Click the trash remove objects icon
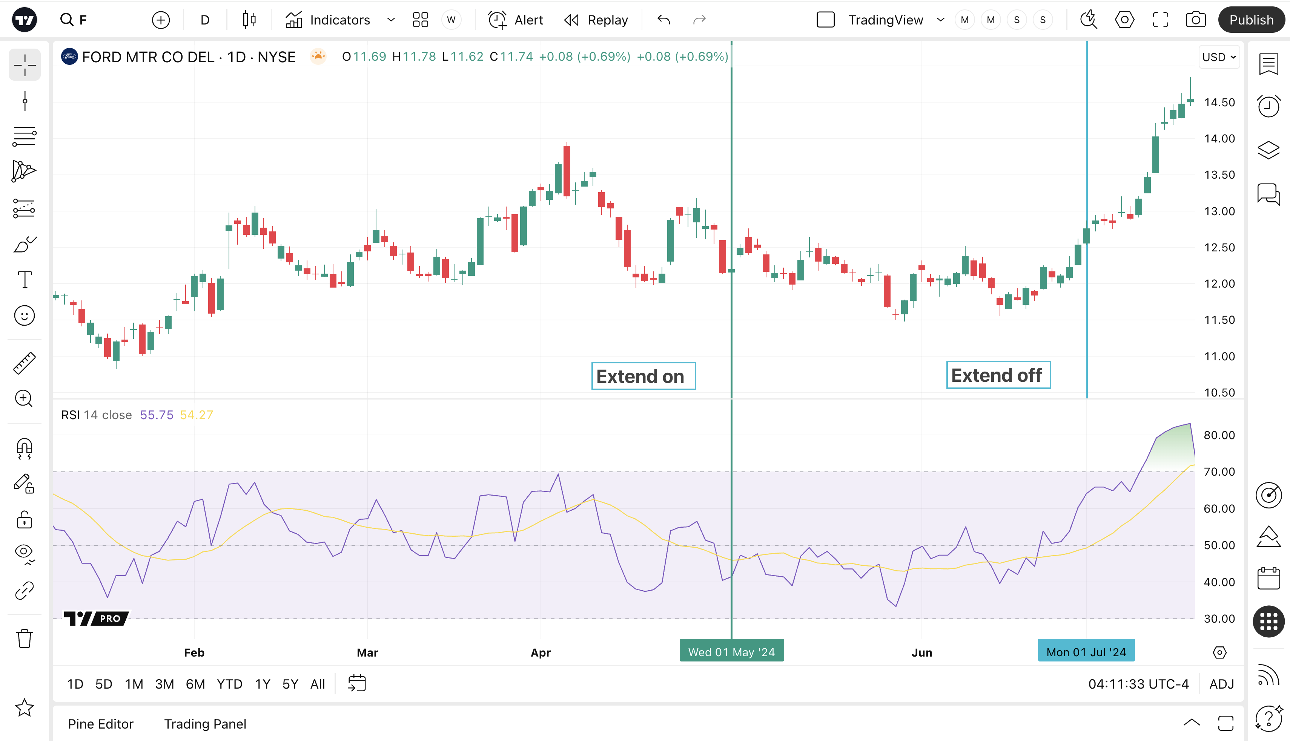This screenshot has width=1290, height=741. 25,638
